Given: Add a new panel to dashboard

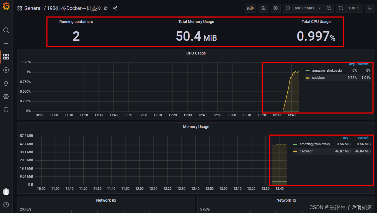Looking at the screenshot, I should (251, 8).
